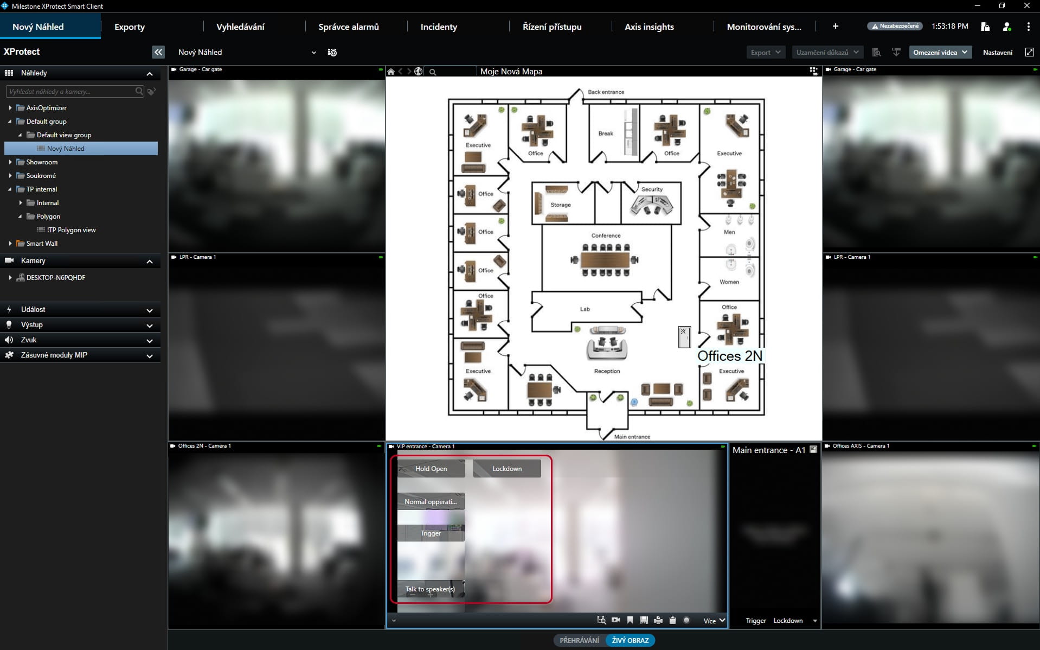Click the save snapshot floppy icon

(644, 620)
